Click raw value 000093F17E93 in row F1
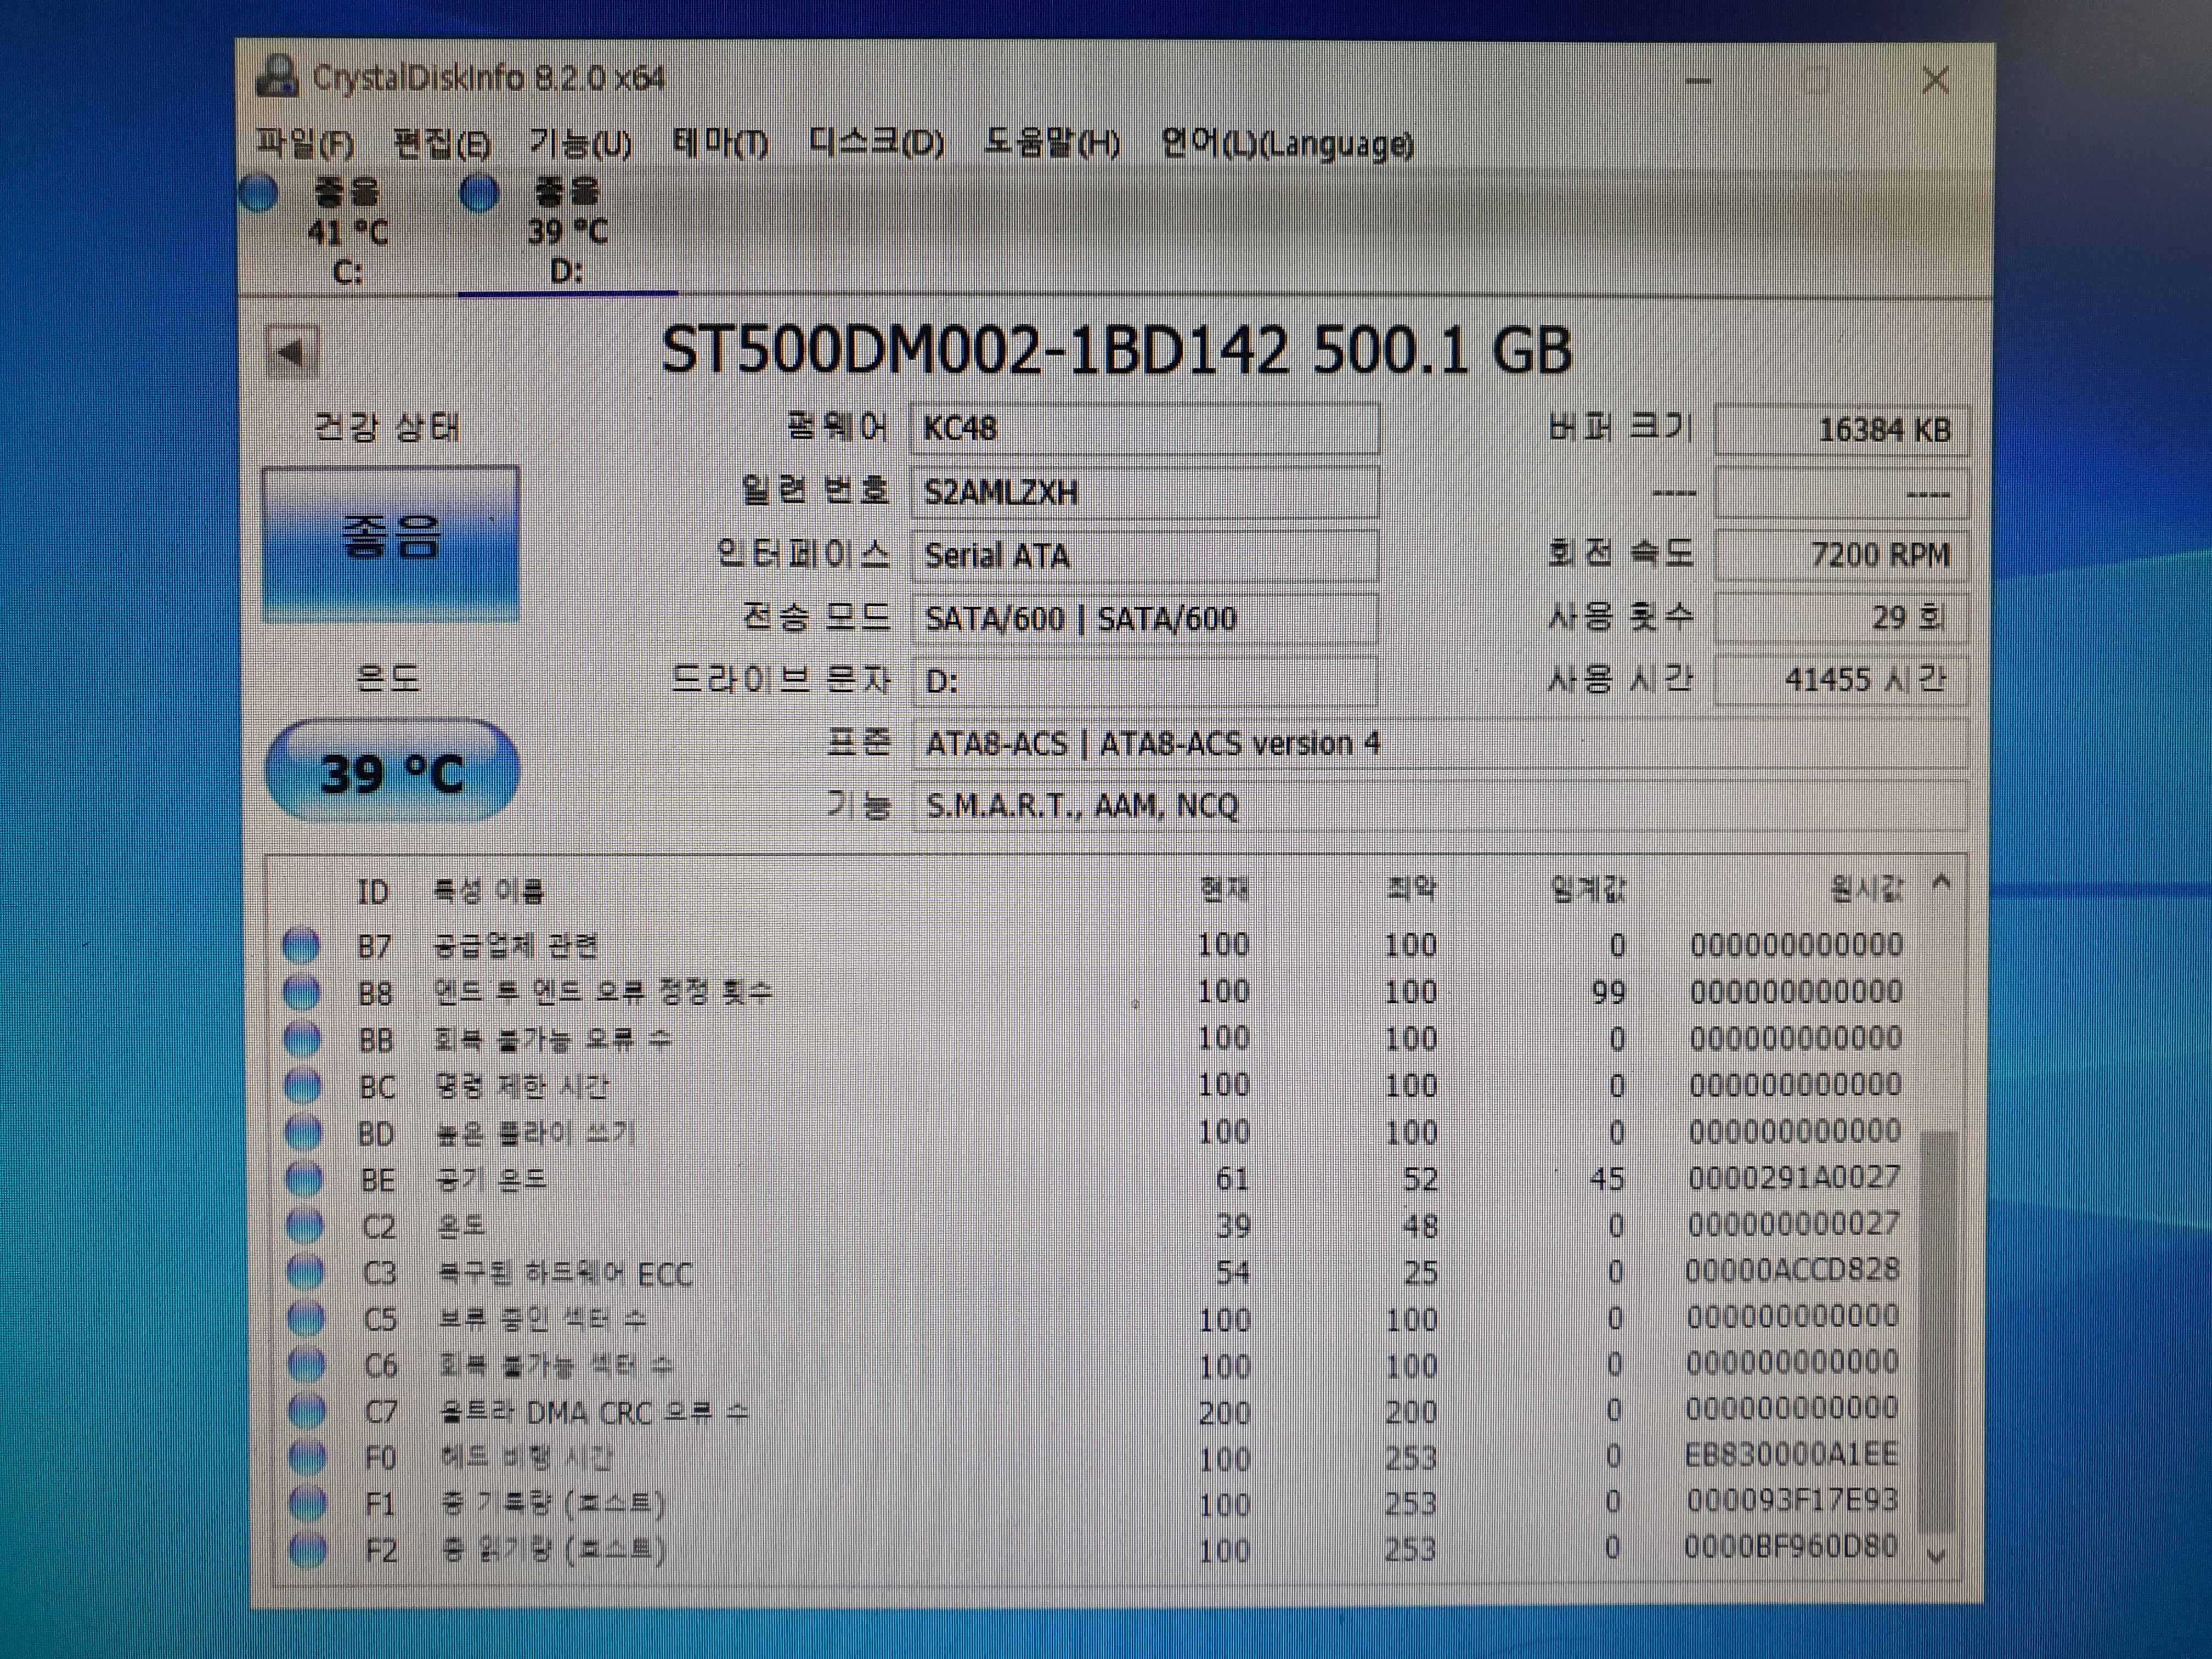 click(1792, 1500)
